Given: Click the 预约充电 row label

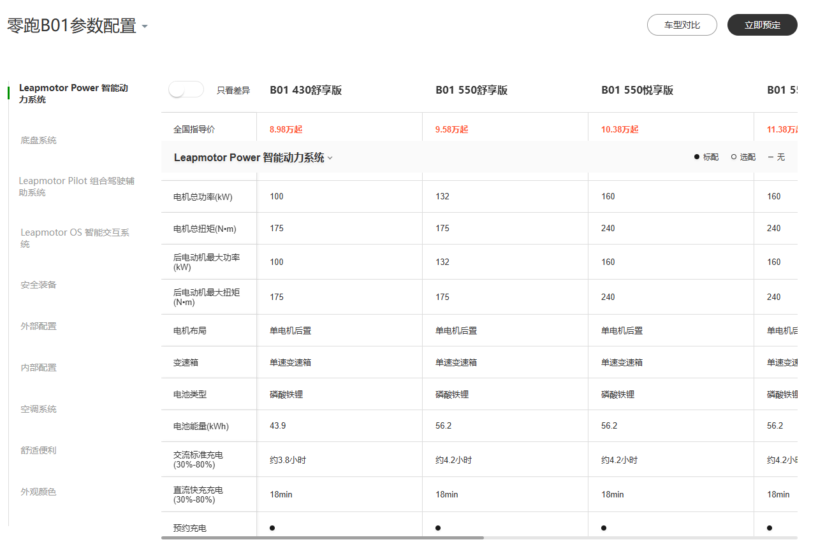Looking at the screenshot, I should 190,528.
